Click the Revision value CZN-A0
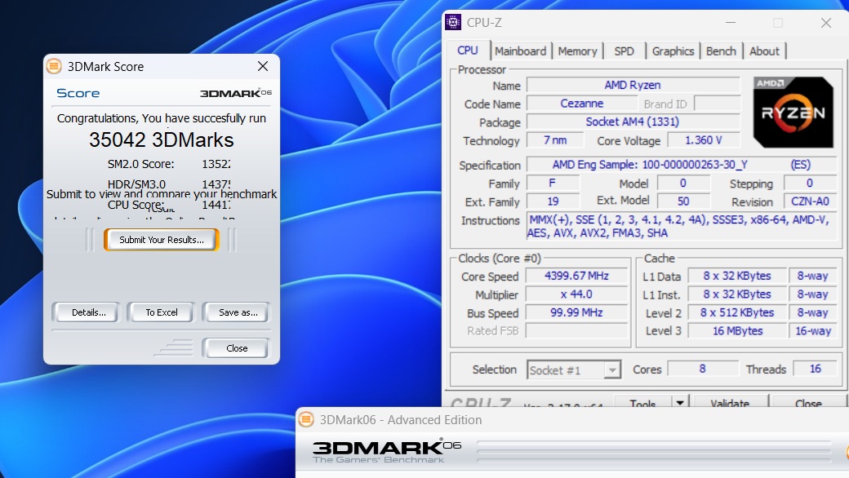849x478 pixels. (x=810, y=201)
